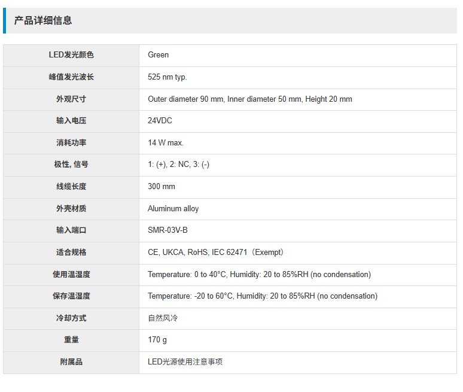Click the 自然风冷 value

163,318
